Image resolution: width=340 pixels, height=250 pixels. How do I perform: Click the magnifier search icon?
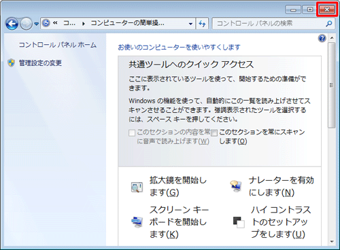point(329,24)
